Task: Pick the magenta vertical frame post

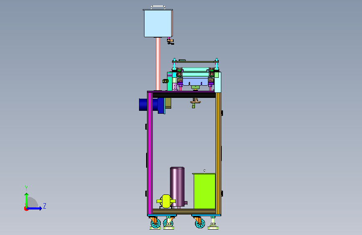Action: [x=150, y=153]
